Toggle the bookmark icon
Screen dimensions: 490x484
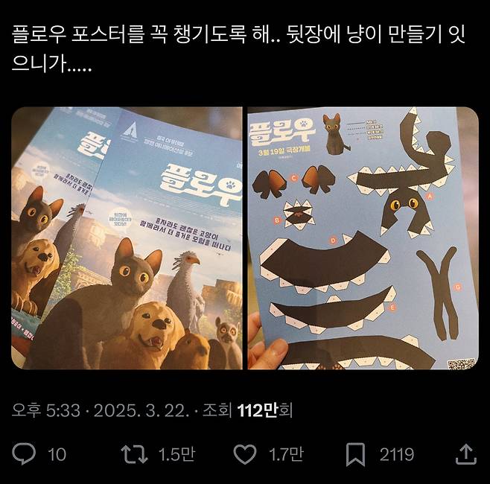click(356, 454)
